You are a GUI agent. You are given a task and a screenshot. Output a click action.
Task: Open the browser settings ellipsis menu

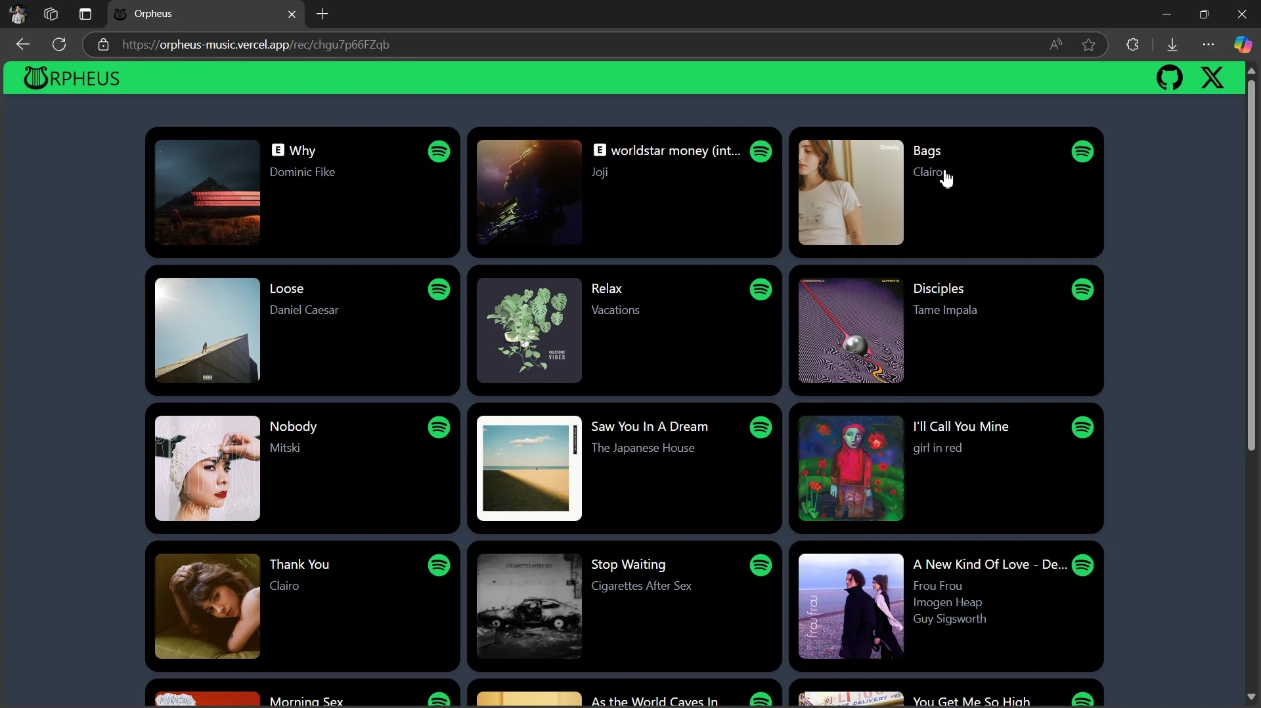[1209, 44]
